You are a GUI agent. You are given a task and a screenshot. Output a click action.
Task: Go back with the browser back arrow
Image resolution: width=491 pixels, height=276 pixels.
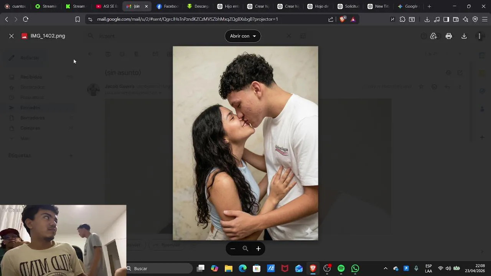coord(7,19)
